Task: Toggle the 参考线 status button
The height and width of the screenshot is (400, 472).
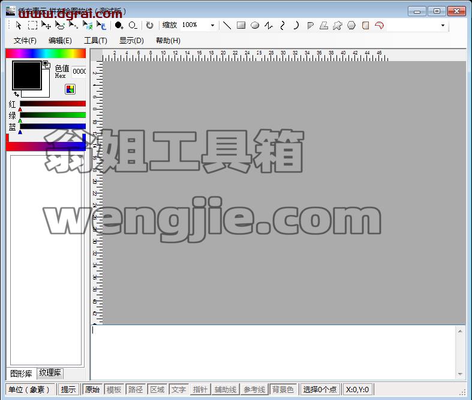Action: (254, 389)
